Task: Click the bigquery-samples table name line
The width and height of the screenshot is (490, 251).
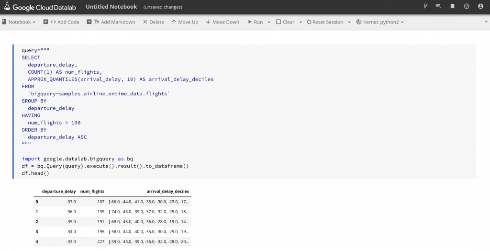Action: tap(99, 93)
